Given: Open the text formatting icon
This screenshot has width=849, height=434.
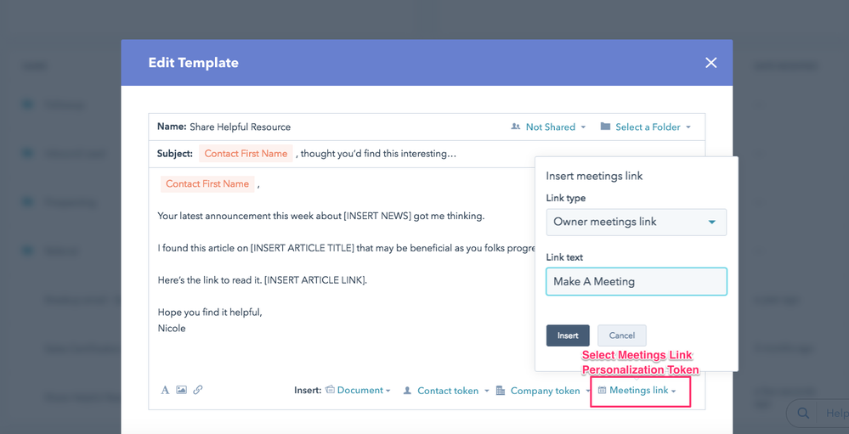Looking at the screenshot, I should 165,390.
